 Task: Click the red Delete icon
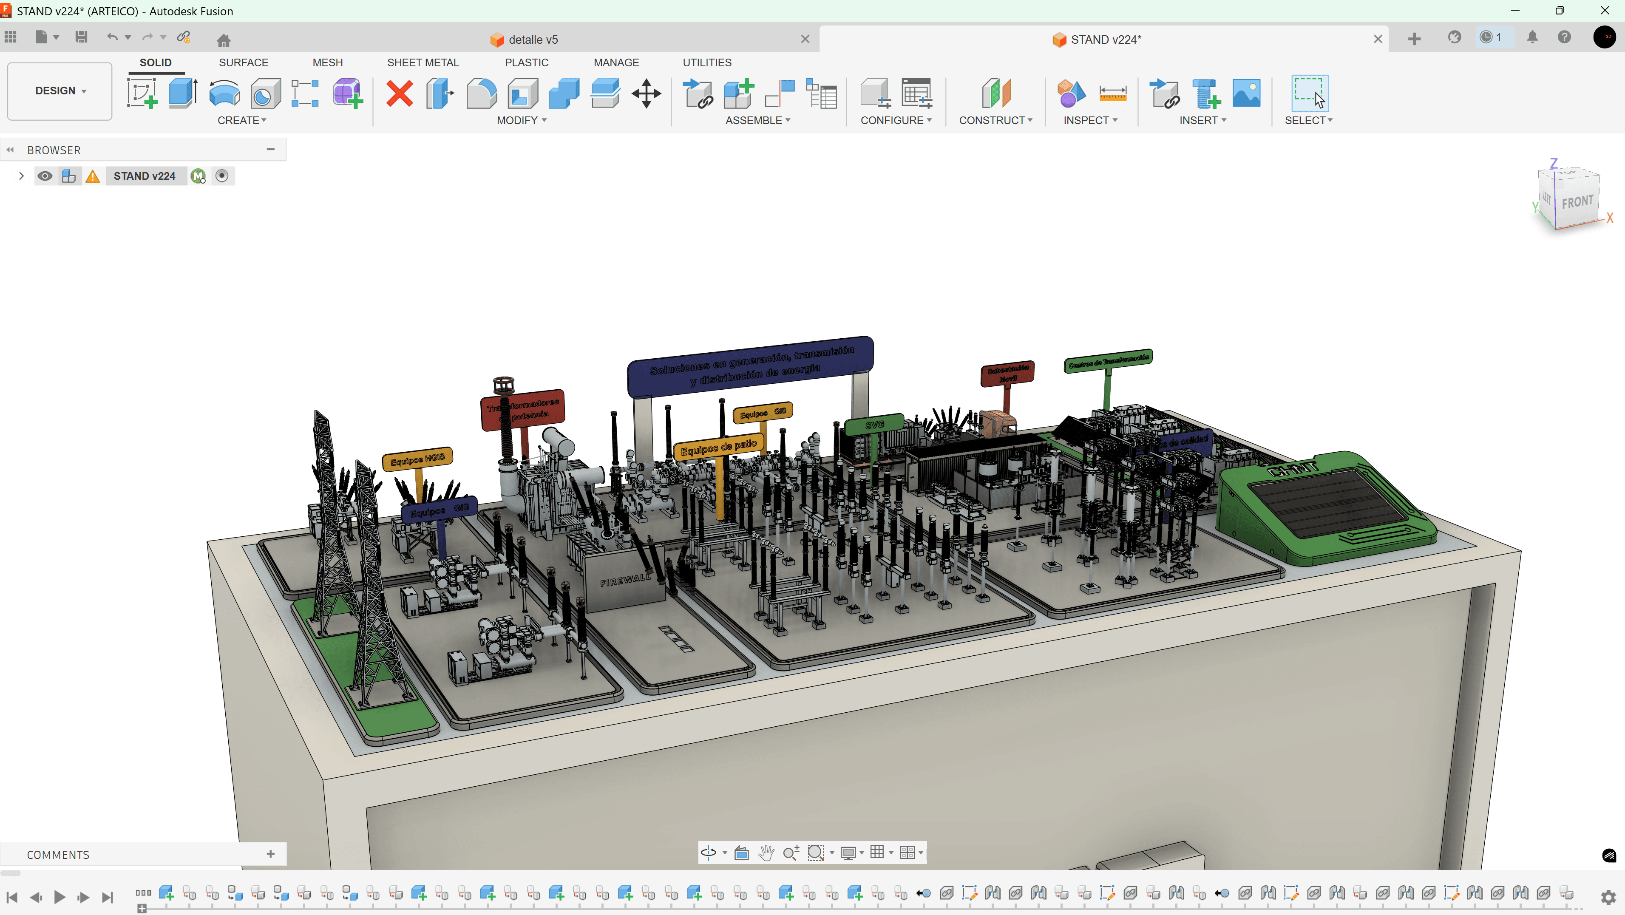tap(399, 93)
